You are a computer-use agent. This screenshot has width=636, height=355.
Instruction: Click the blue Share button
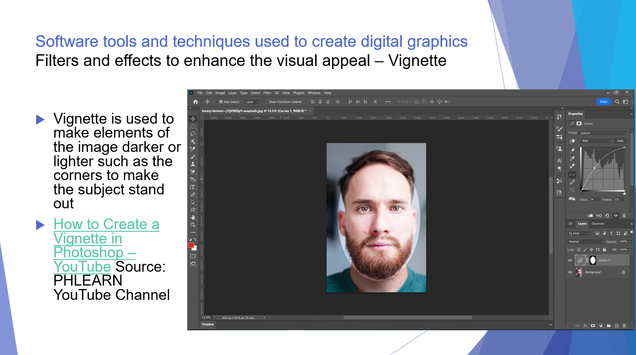tap(603, 102)
